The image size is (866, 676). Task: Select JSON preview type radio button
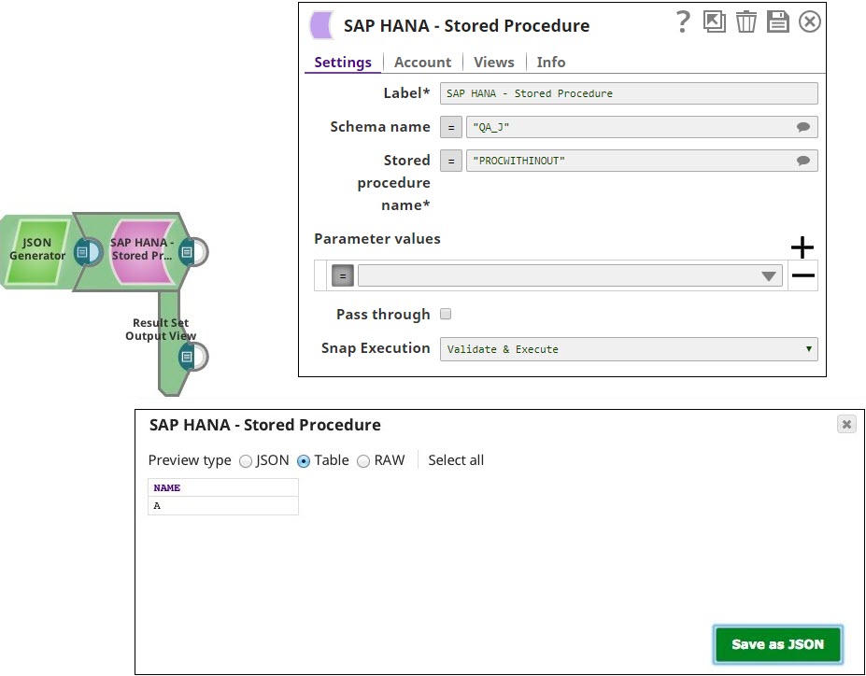[x=246, y=461]
